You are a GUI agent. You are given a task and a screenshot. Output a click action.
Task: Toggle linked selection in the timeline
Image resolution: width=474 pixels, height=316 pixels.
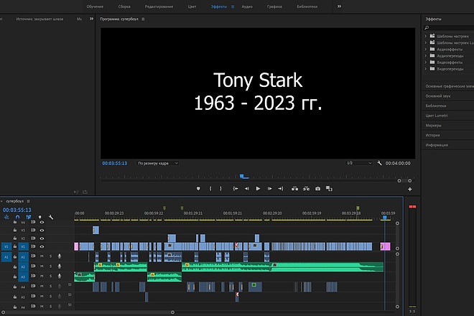[x=29, y=217]
